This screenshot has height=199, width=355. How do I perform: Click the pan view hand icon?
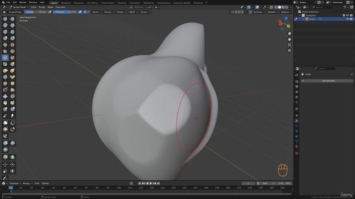click(x=290, y=39)
